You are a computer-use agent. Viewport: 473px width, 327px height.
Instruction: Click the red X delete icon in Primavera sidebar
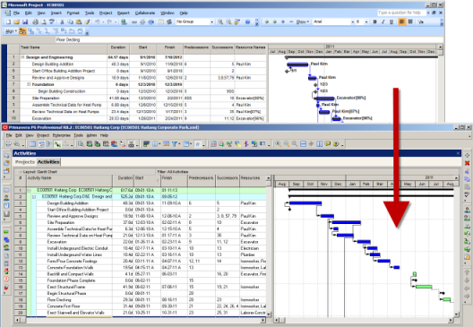click(x=468, y=163)
